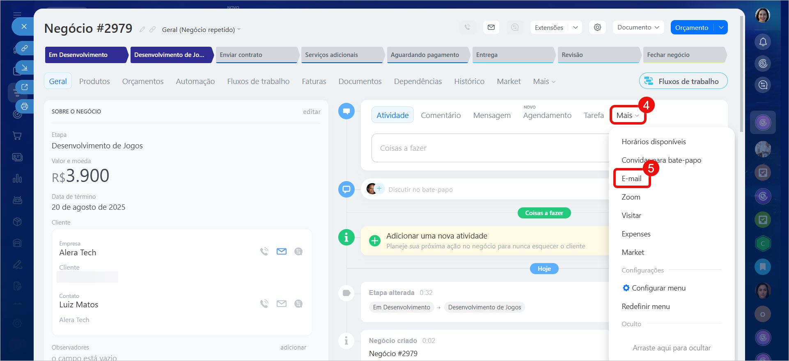Expand the Orçamento button arrow

click(x=721, y=27)
